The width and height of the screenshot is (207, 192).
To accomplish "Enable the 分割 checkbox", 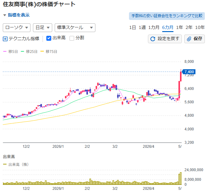I will 72,38.
